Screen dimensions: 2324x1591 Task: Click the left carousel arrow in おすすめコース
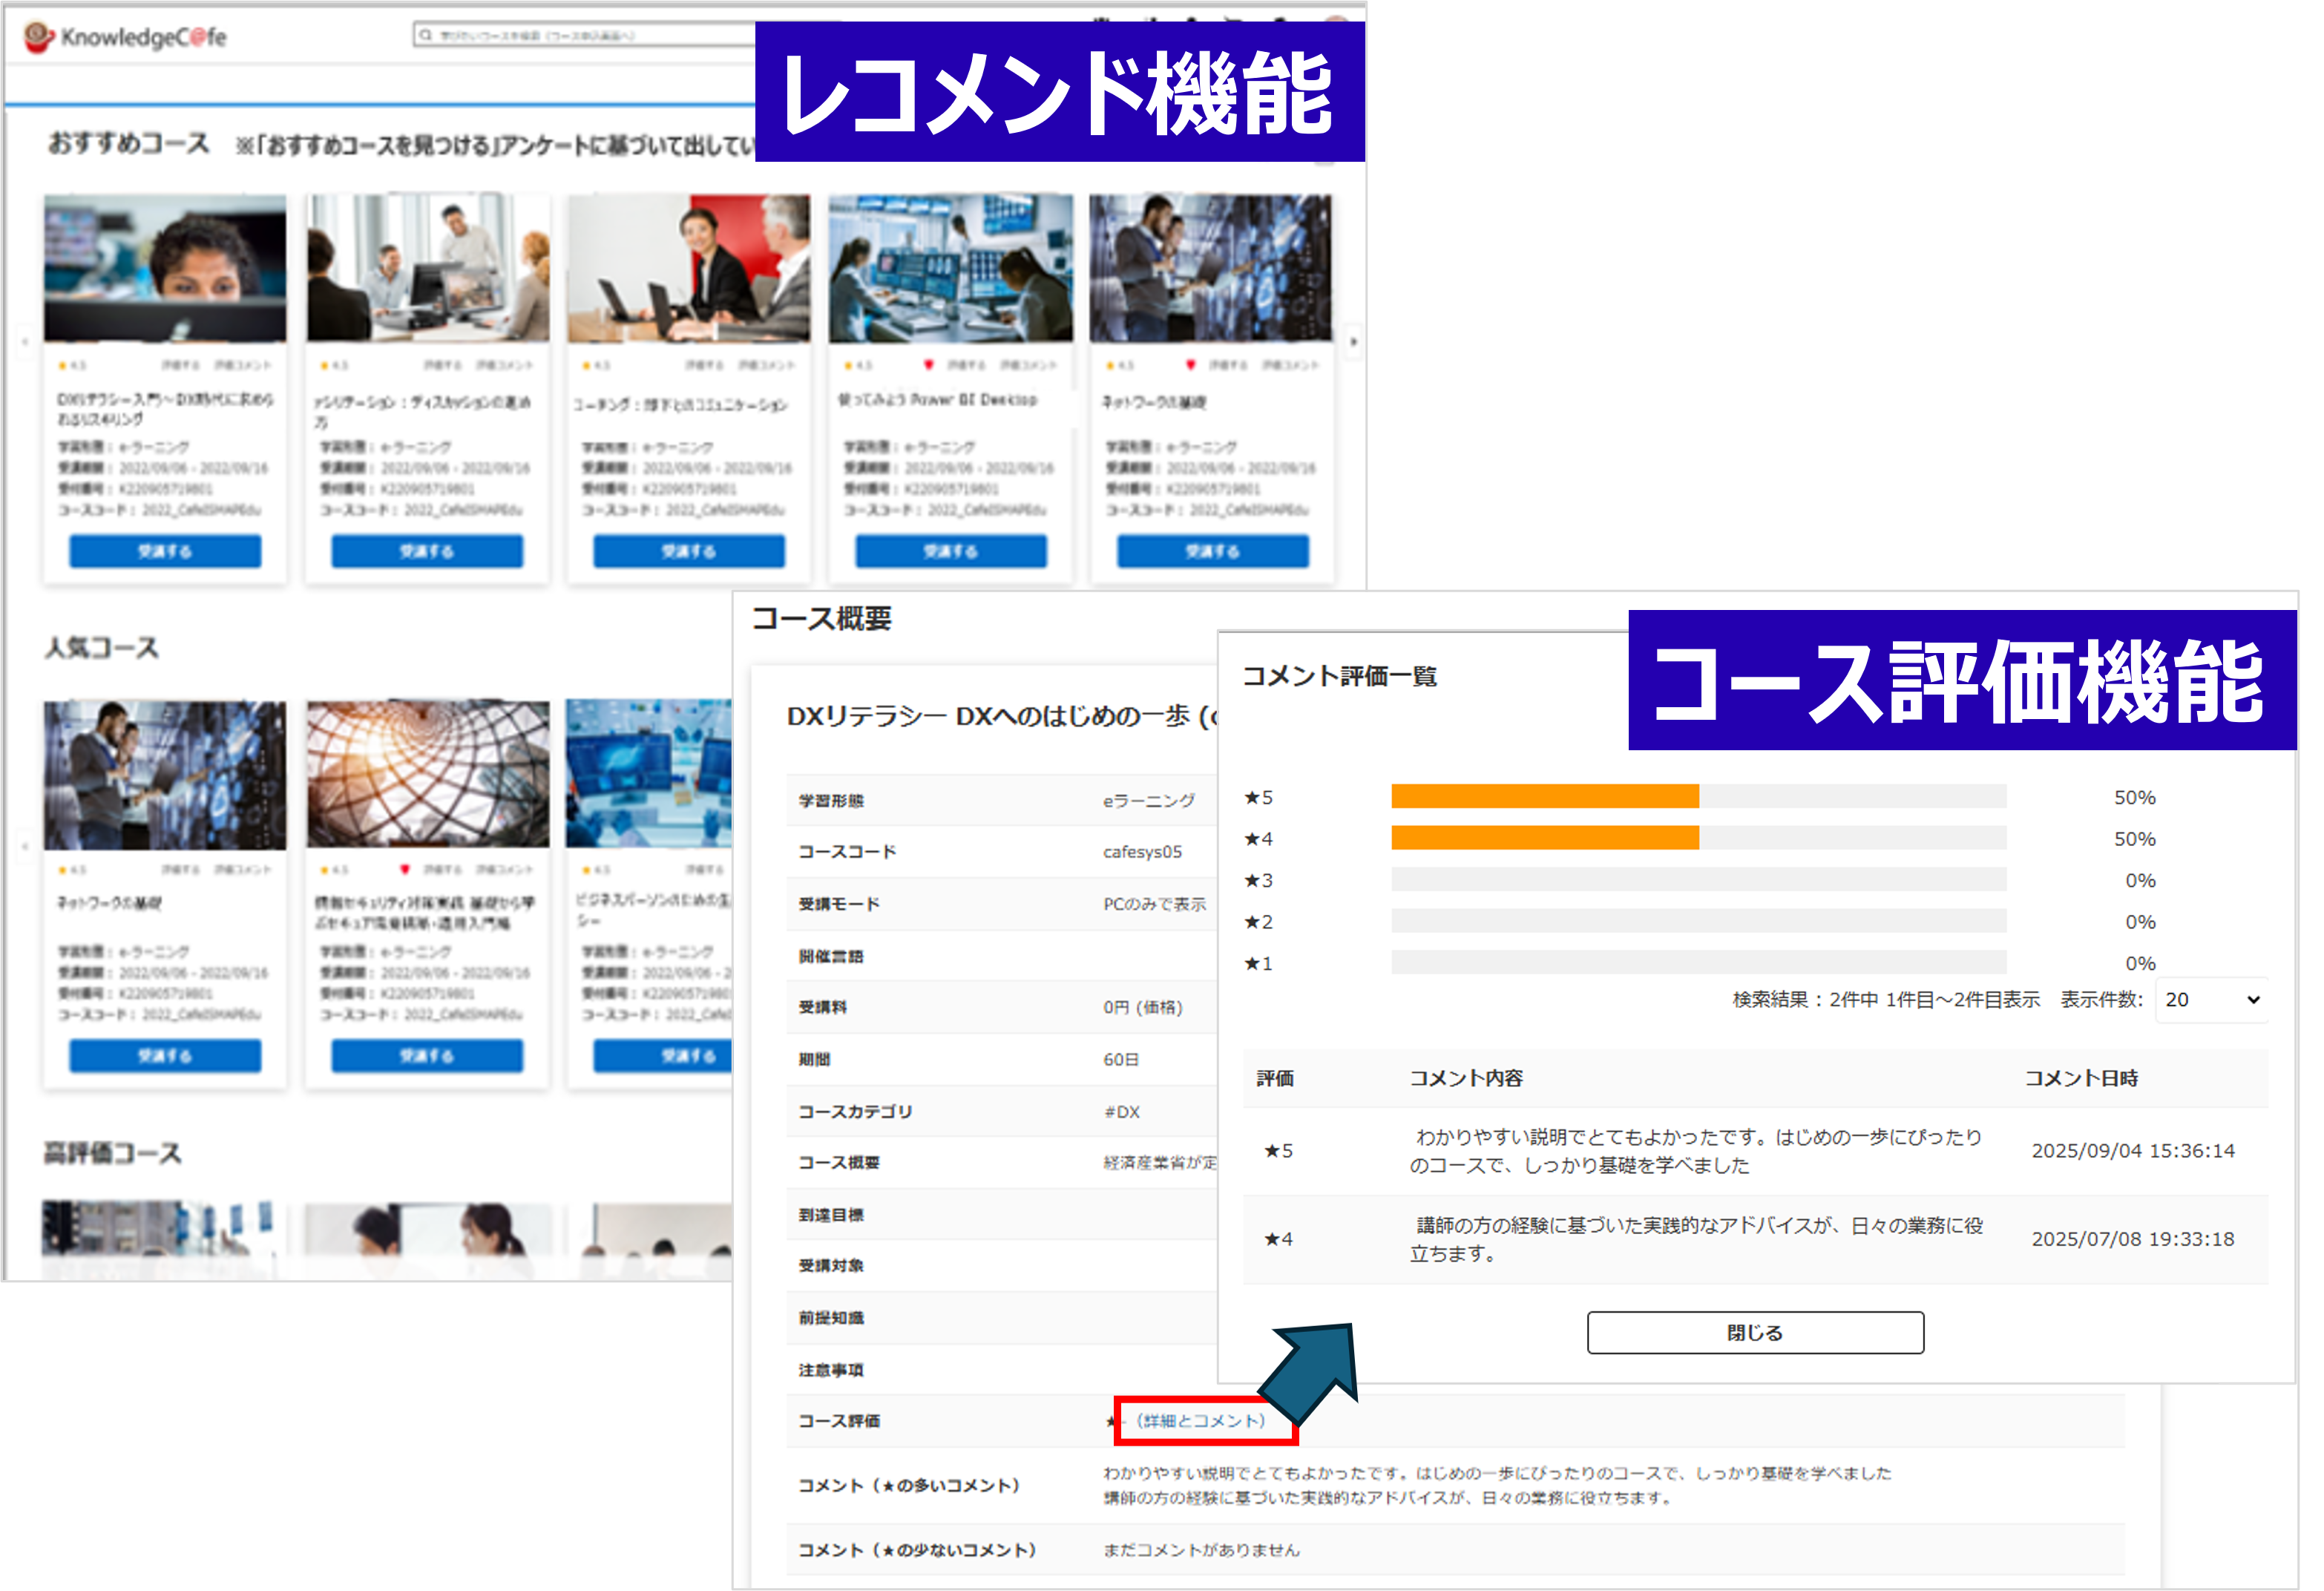24,342
